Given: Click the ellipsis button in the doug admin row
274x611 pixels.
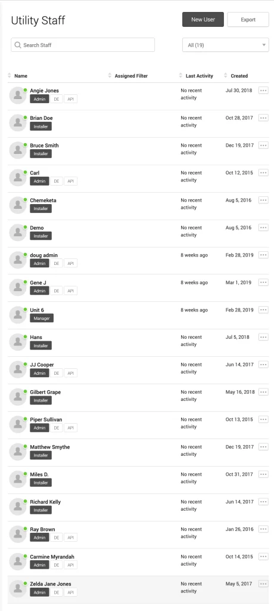Looking at the screenshot, I should tap(263, 255).
